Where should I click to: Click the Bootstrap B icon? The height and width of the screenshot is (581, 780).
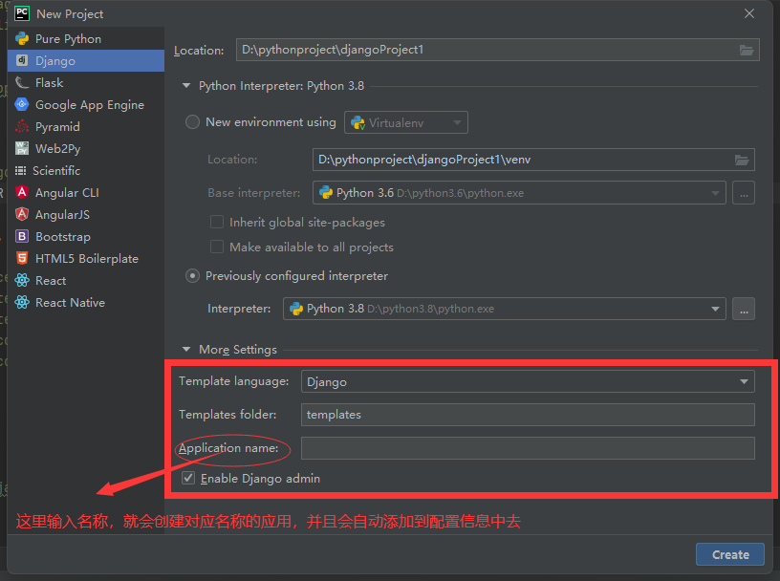coord(22,236)
